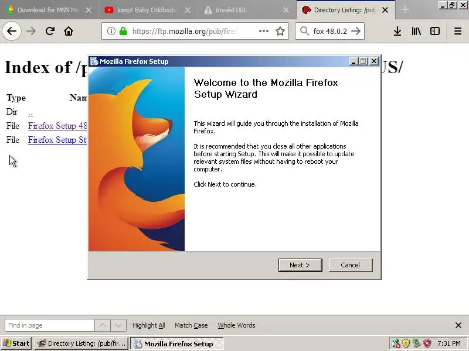Close the Invalid URL tab
Viewport: 469px width, 351px height.
[286, 10]
